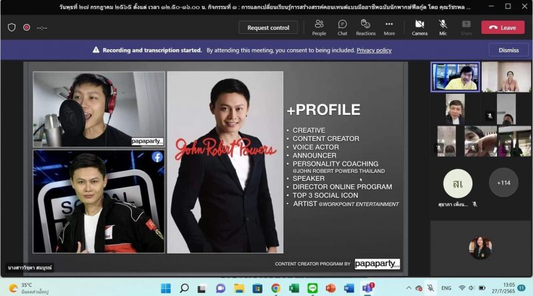
Task: Open the Wi-Fi network tray icon
Action: [462, 288]
